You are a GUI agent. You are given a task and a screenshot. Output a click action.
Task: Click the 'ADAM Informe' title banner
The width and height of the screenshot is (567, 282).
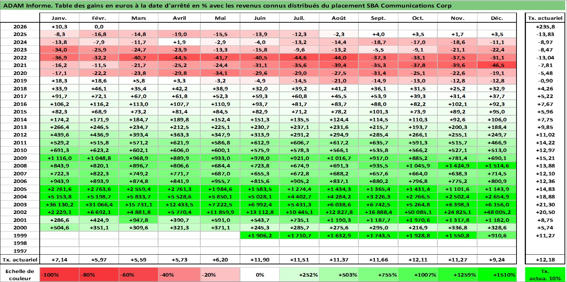tap(283, 5)
